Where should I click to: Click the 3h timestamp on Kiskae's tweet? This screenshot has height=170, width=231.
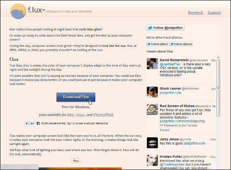coord(214,106)
